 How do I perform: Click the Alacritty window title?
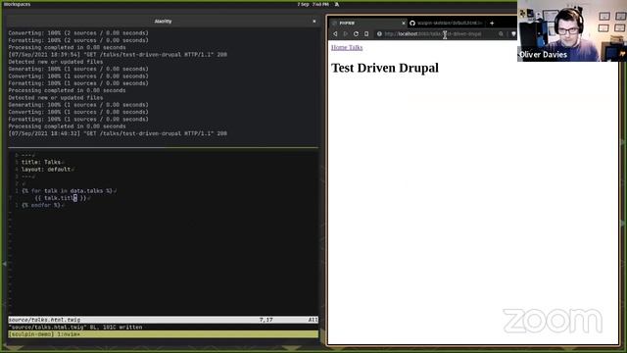coord(163,22)
